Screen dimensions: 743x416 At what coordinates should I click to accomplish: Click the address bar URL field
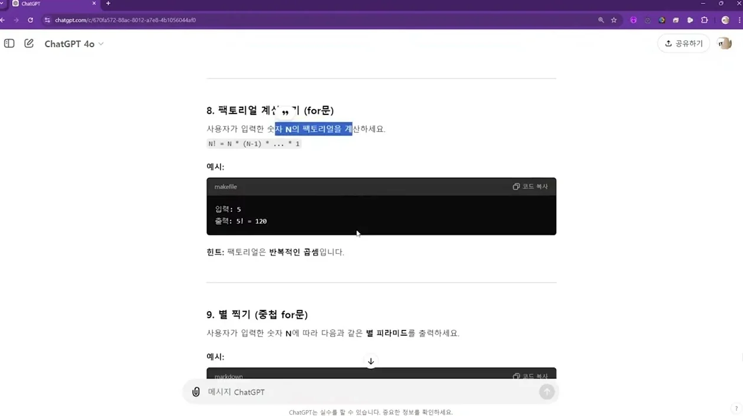[318, 20]
